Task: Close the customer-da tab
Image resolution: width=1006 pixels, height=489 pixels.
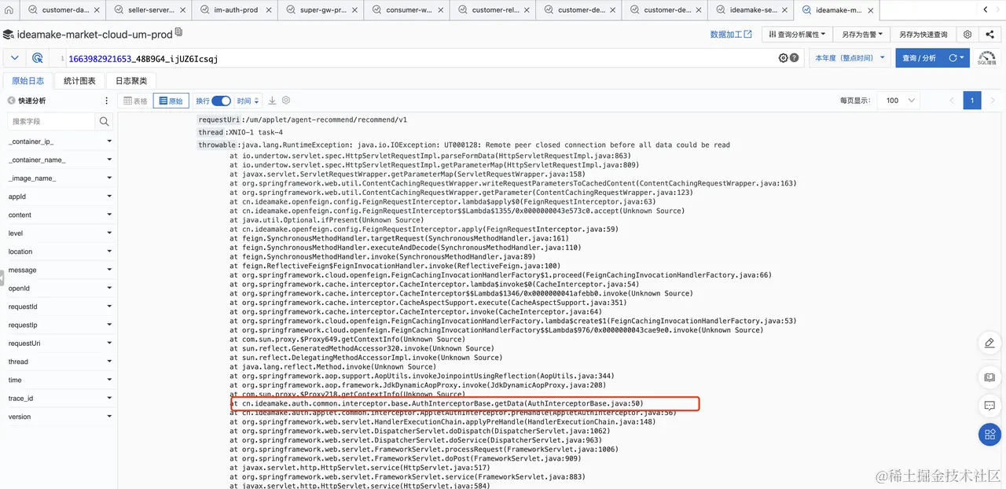Action: pyautogui.click(x=97, y=10)
